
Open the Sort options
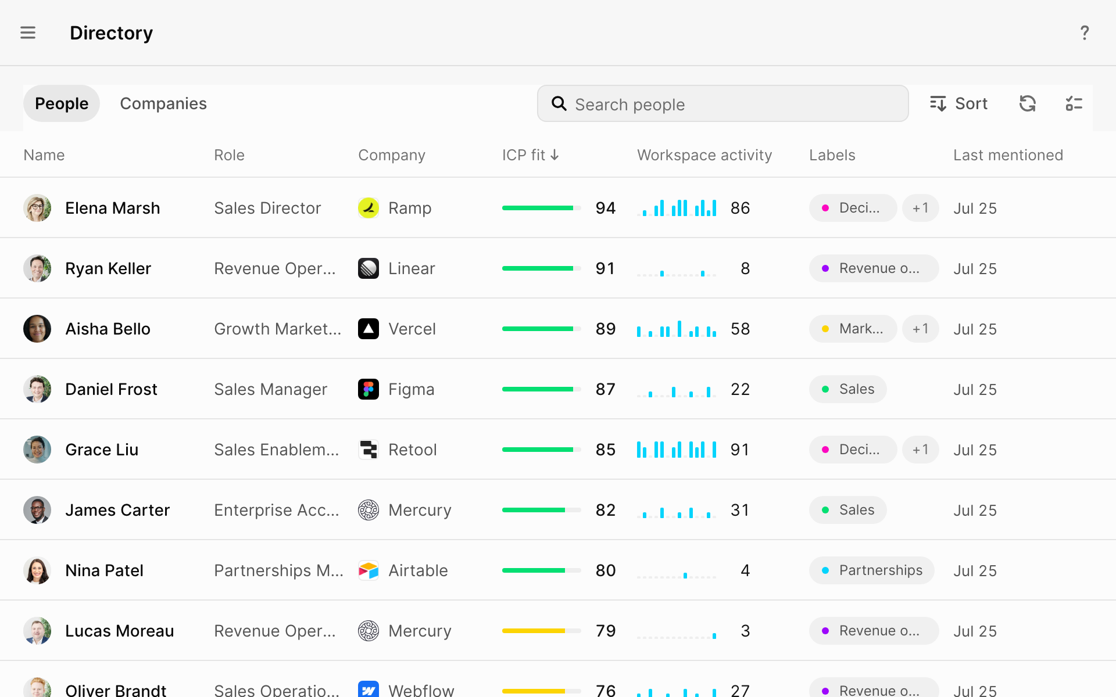(x=959, y=103)
